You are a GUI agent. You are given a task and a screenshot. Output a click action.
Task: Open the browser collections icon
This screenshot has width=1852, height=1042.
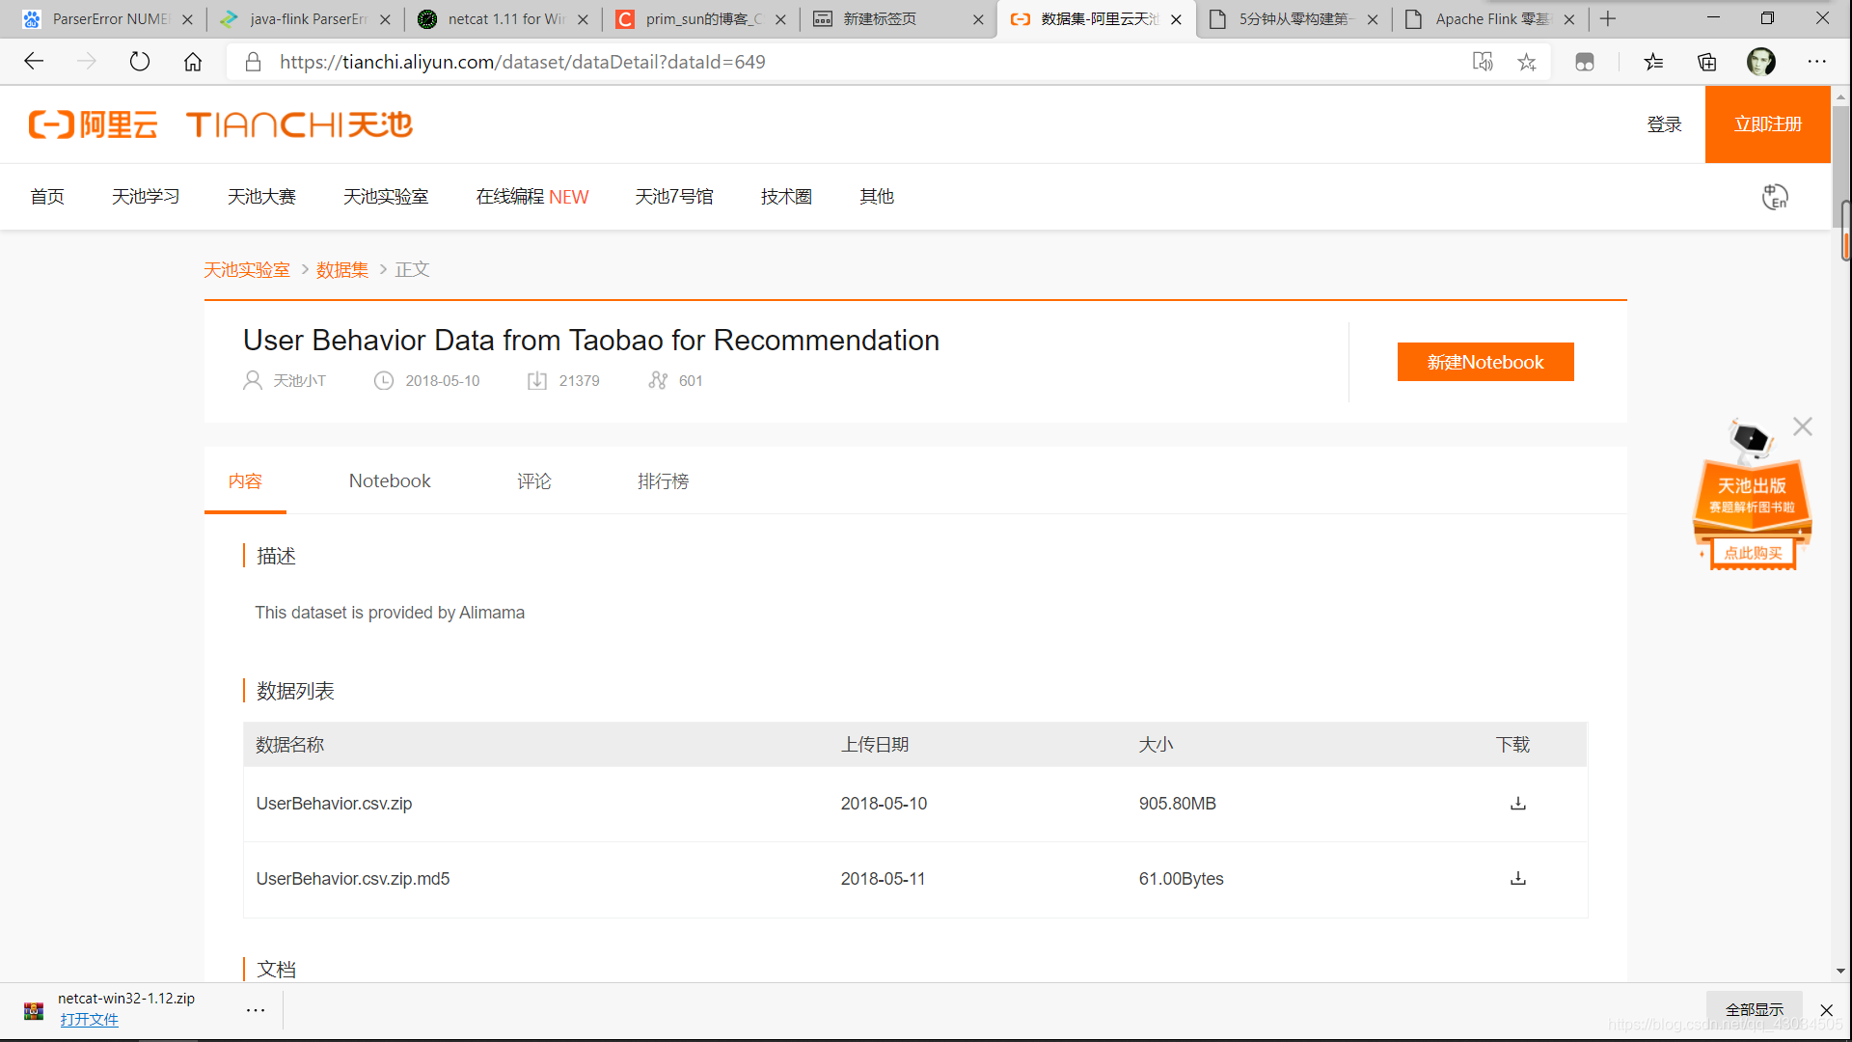pos(1706,62)
